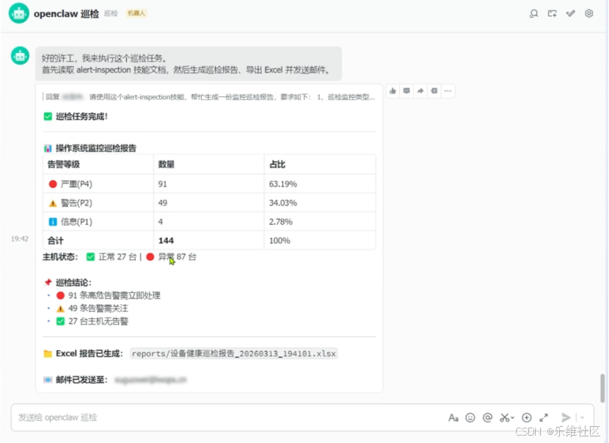
Task: Open the screenshot options dropdown arrow
Action: pos(513,418)
